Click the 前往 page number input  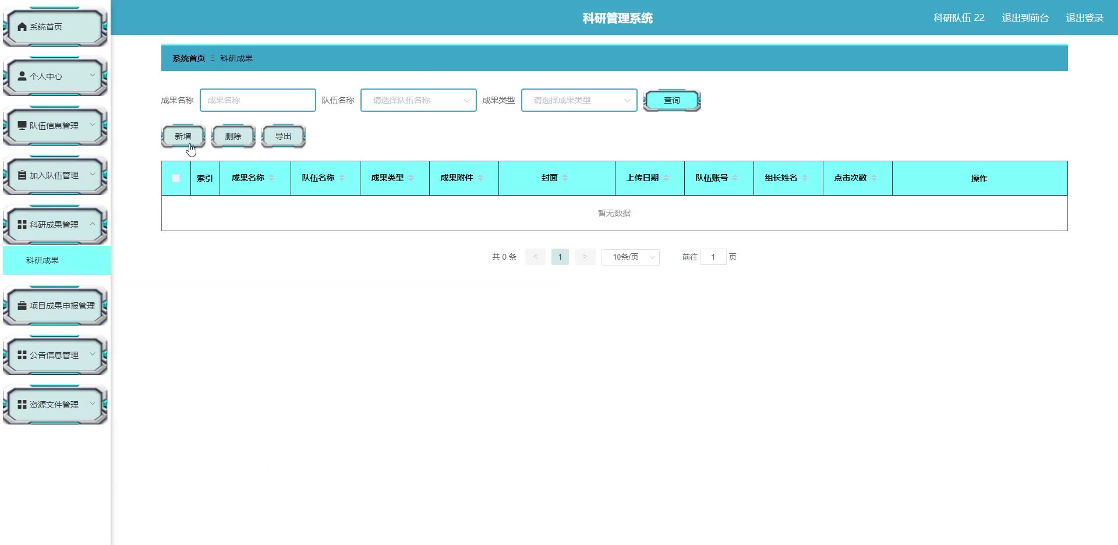point(713,257)
